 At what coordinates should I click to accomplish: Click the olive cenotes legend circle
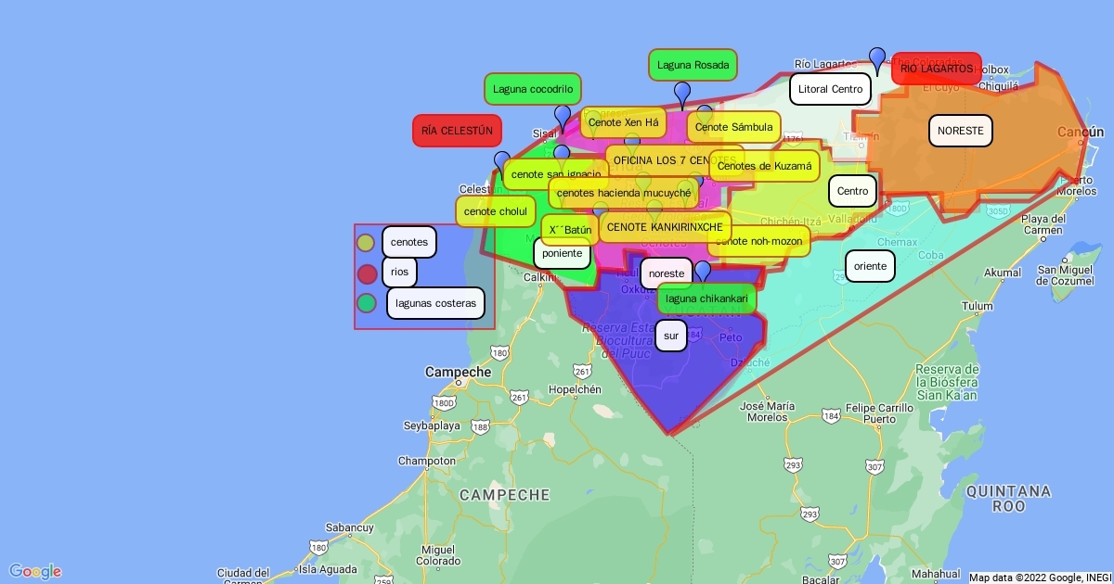coord(367,243)
